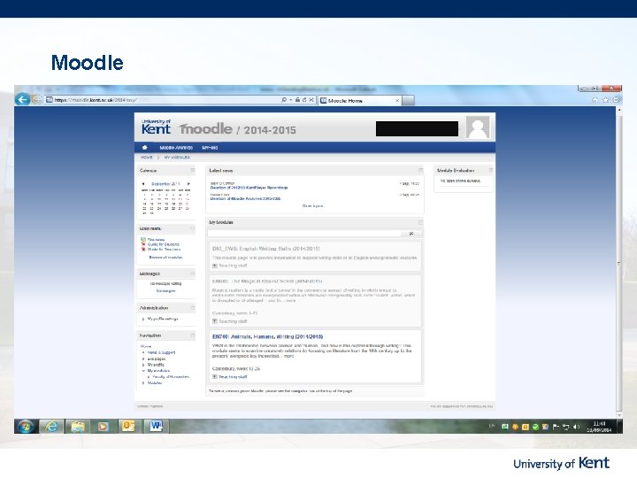Open the Moodle Archives menu
637x478 pixels.
[176, 148]
